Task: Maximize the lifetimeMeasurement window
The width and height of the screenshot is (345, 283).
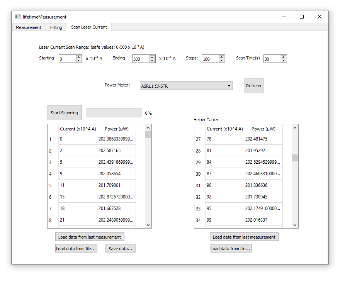Action: 302,17
